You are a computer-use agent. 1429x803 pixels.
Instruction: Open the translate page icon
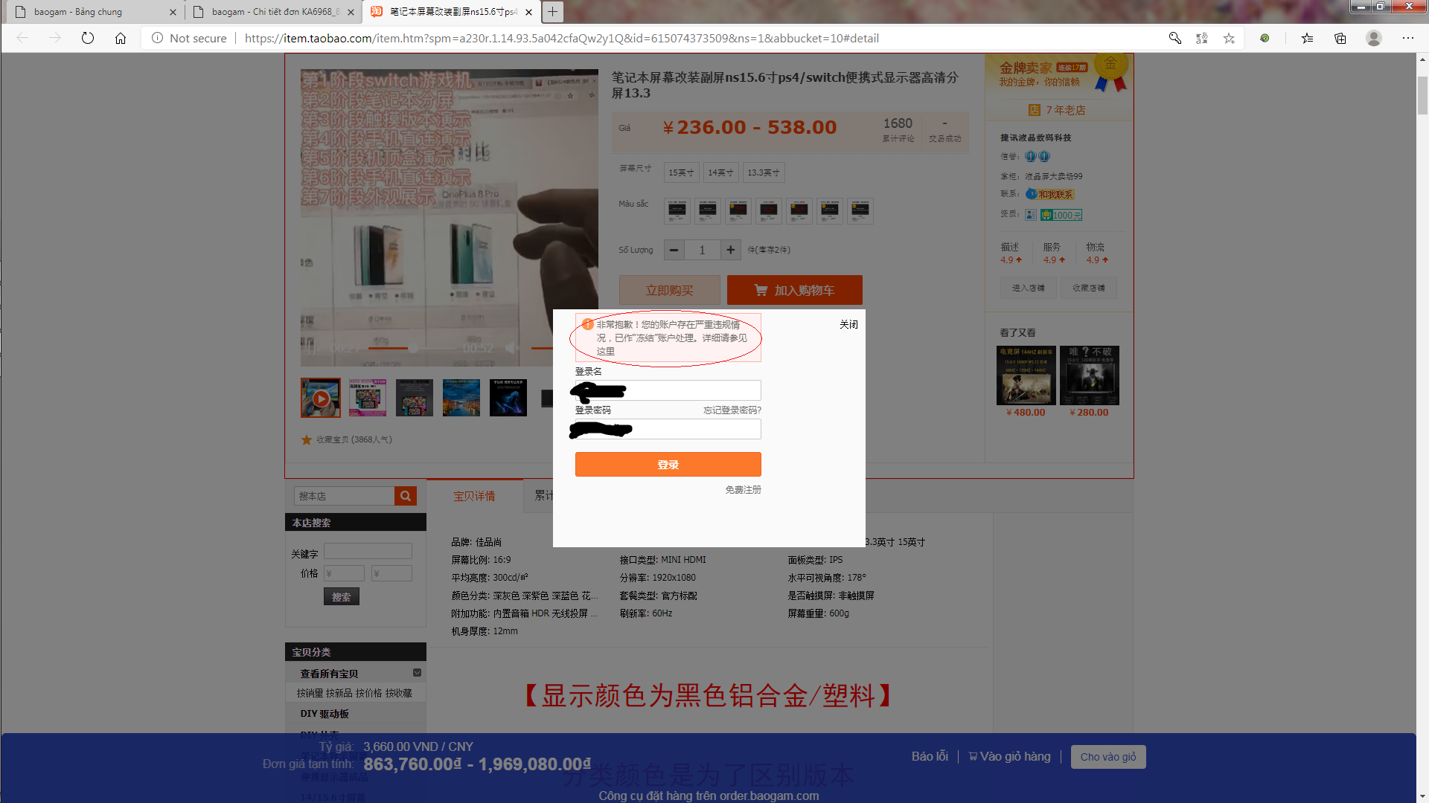pyautogui.click(x=1202, y=38)
